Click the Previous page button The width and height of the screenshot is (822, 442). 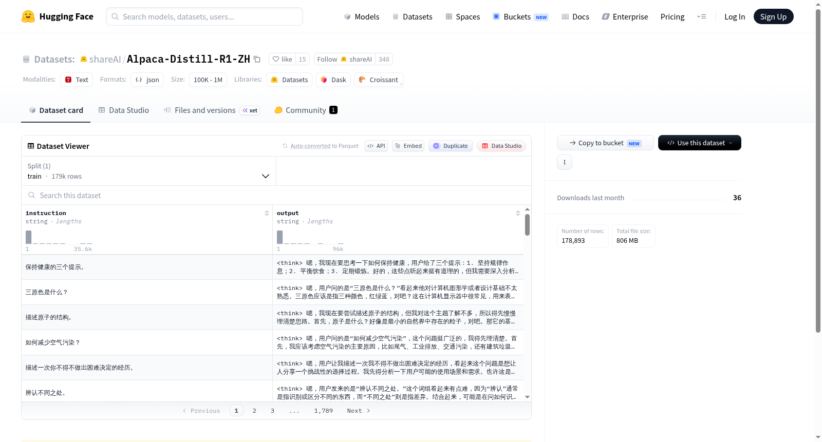(201, 411)
